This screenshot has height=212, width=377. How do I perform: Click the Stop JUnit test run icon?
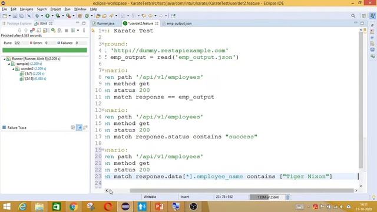(x=67, y=31)
